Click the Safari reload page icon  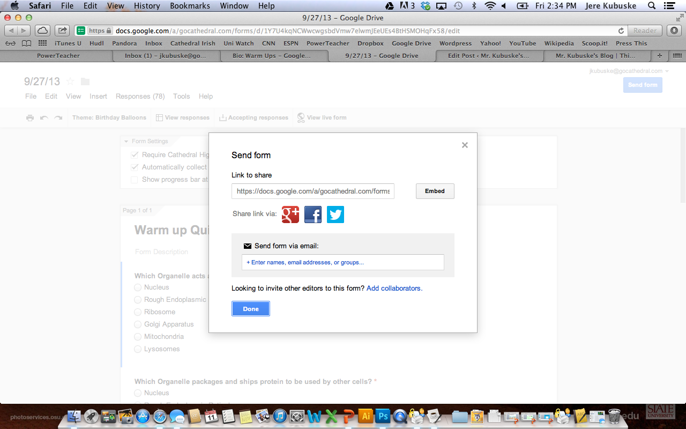point(621,31)
